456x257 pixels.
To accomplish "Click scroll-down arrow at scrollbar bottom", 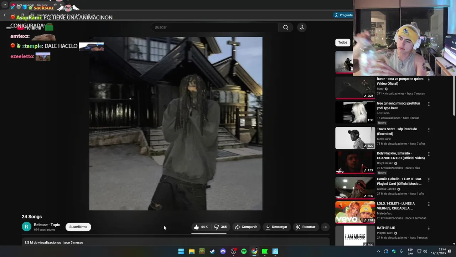I will coord(454,243).
